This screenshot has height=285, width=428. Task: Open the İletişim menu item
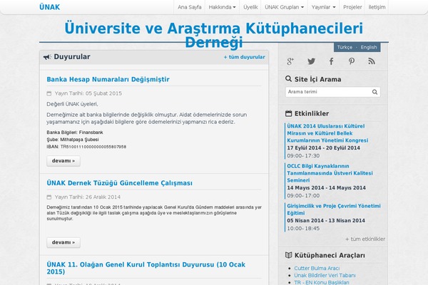tap(377, 7)
